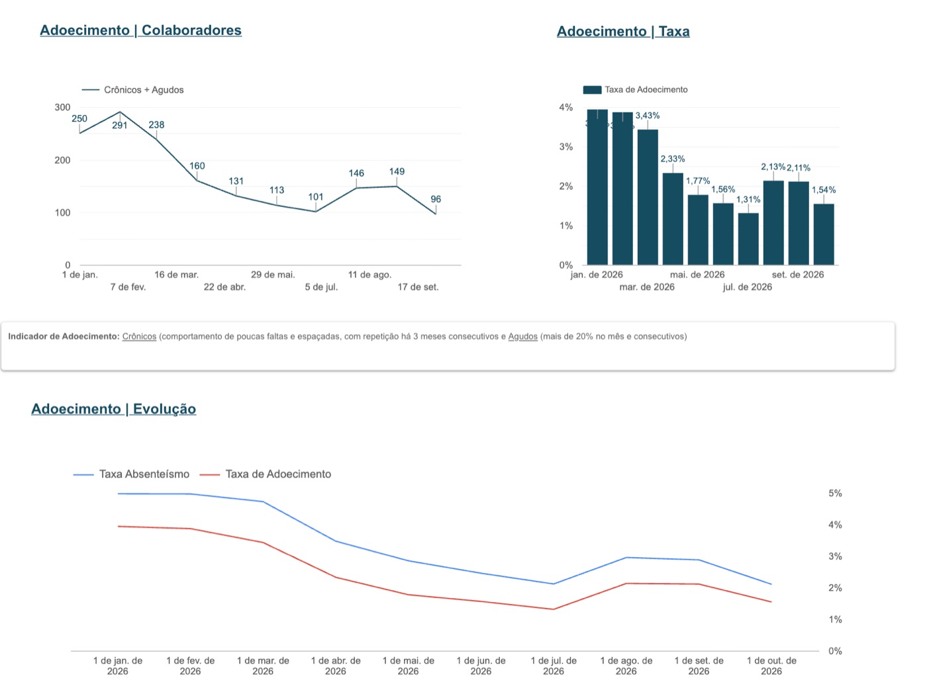The image size is (927, 692).
Task: Click 1 de fev. de 2026 on Evolução axis
Action: (191, 666)
